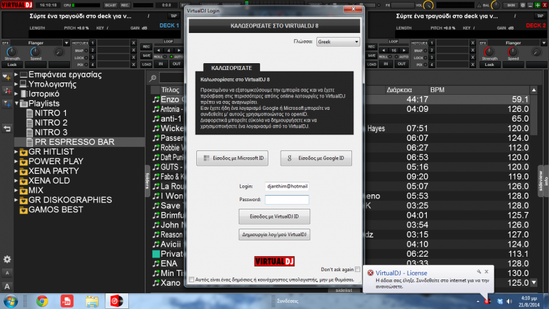Screen dimensions: 549x309
Task: Open Google Chrome from the taskbar
Action: pos(43,301)
